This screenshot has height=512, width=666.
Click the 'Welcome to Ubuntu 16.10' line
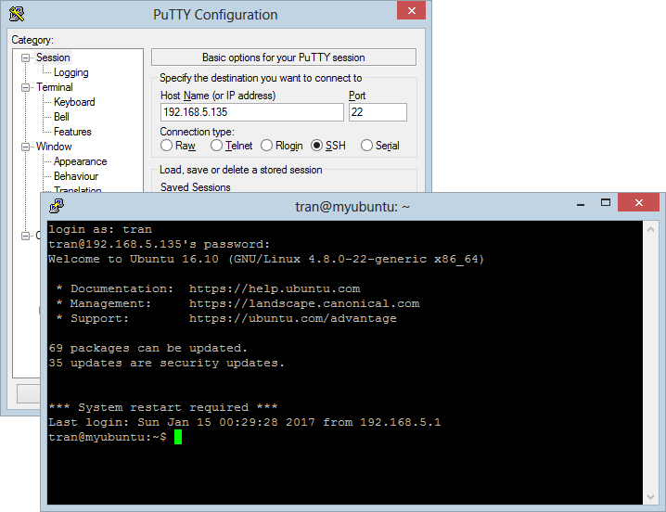(x=266, y=259)
